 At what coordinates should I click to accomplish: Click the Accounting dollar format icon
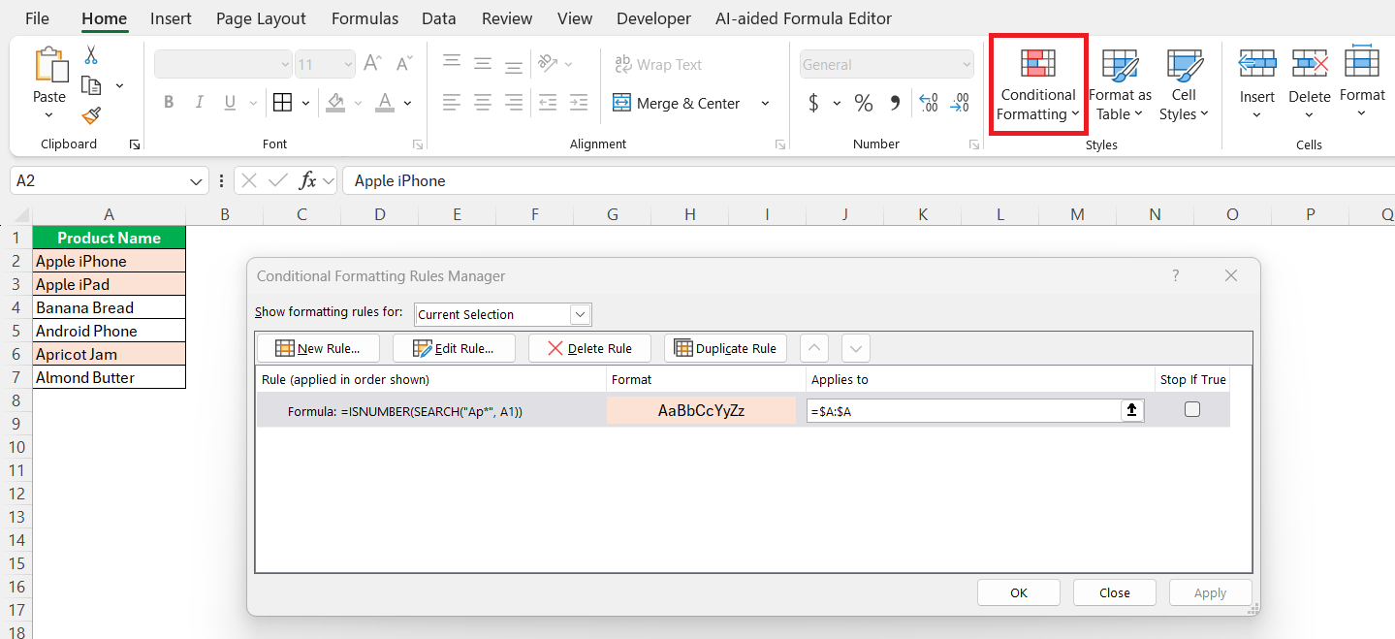tap(813, 103)
